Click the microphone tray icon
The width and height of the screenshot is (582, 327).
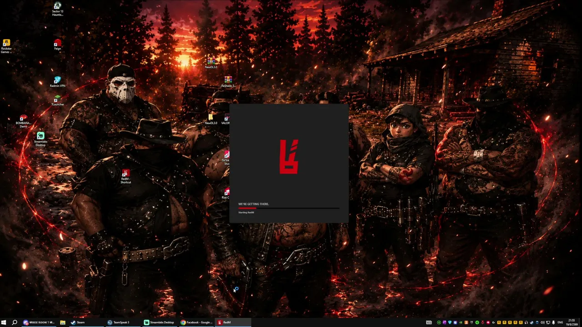(553, 322)
